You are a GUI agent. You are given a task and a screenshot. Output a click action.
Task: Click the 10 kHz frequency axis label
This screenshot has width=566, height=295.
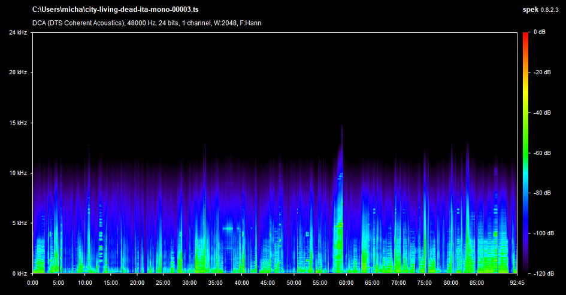[17, 173]
